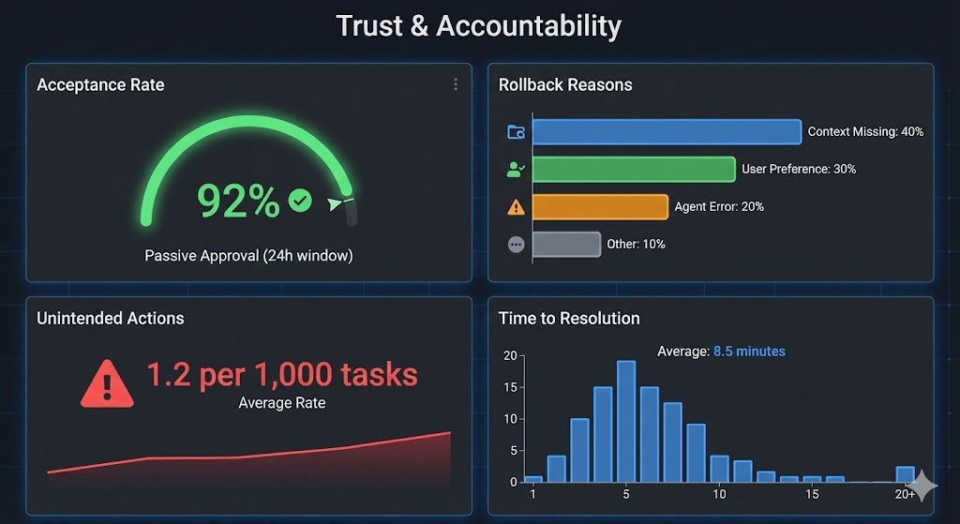The image size is (960, 524).
Task: Click the 20+ bar in Time to Resolution
Action: point(905,474)
